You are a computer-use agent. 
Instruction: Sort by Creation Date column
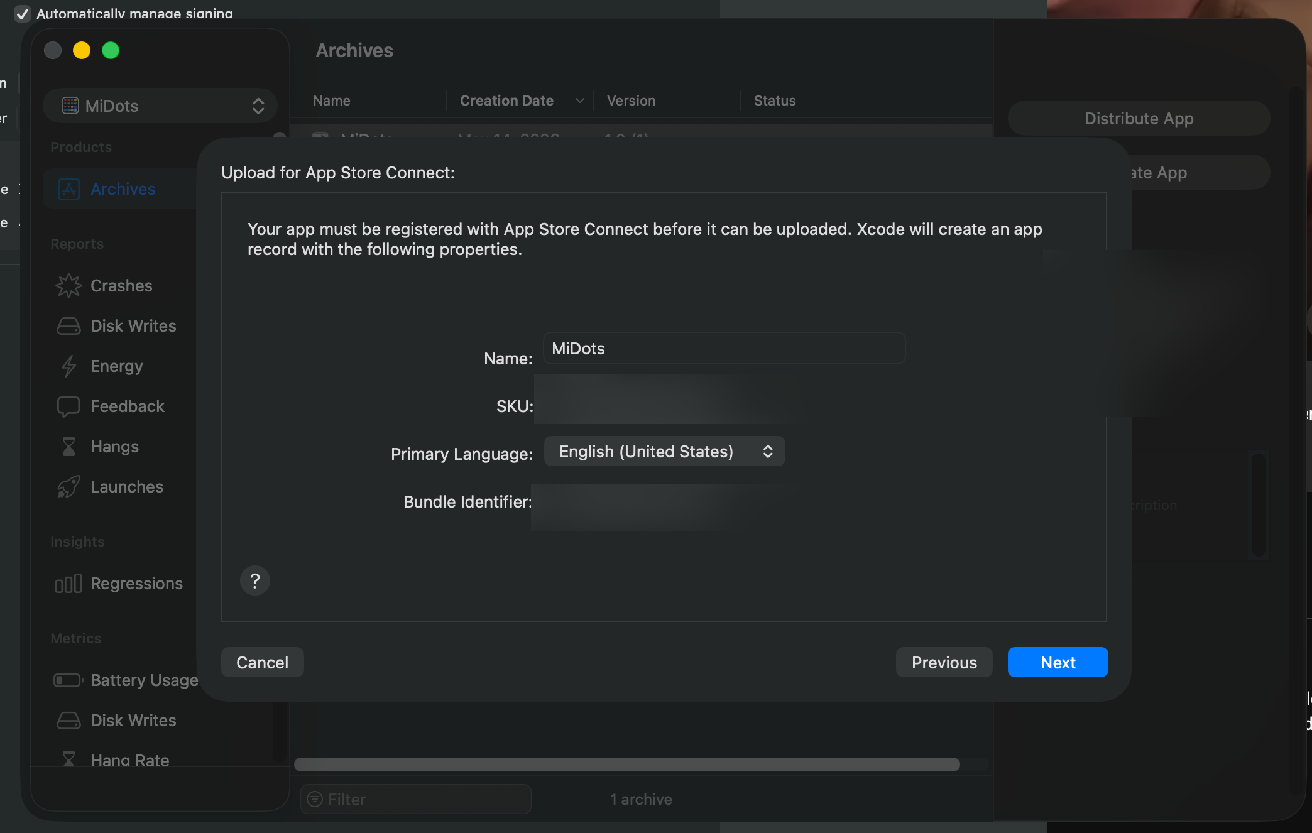pos(506,101)
